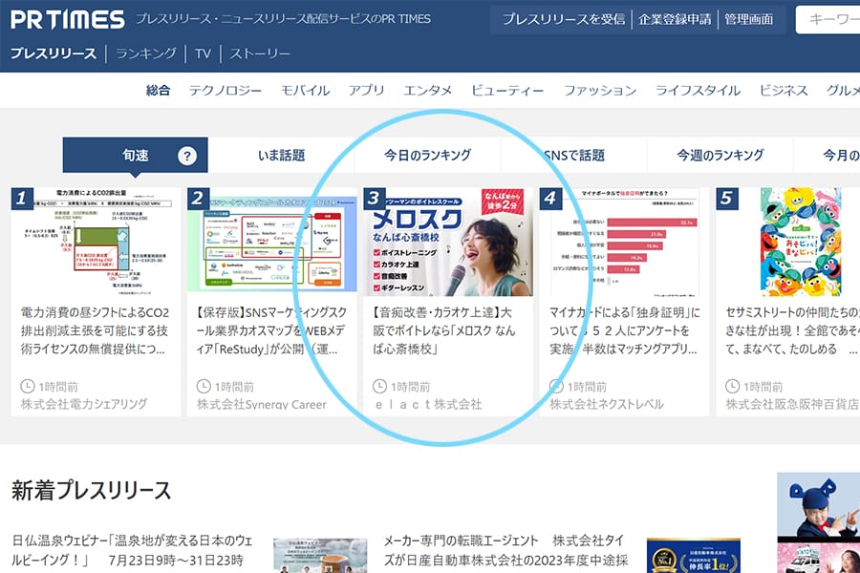This screenshot has height=573, width=860.
Task: Click the PR TIMES logo
Action: tap(68, 20)
